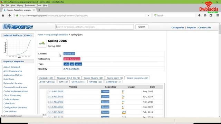
Task: Click the artifact search input field
Action: [94, 27]
